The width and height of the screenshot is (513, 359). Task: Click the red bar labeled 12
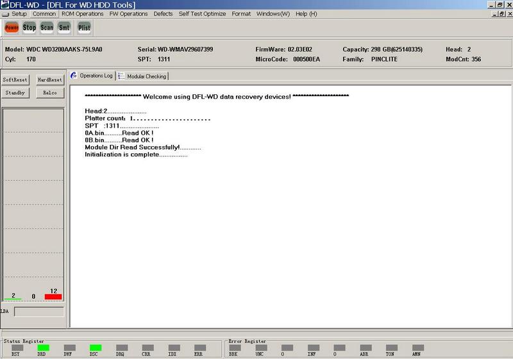point(53,297)
